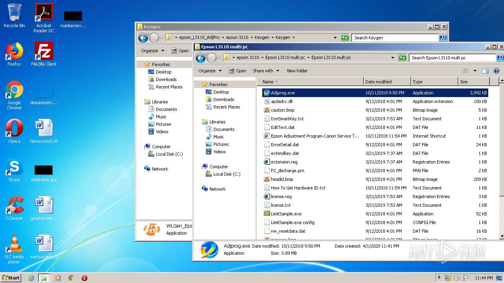
Task: Sort by Type column header
Action: pos(434,82)
